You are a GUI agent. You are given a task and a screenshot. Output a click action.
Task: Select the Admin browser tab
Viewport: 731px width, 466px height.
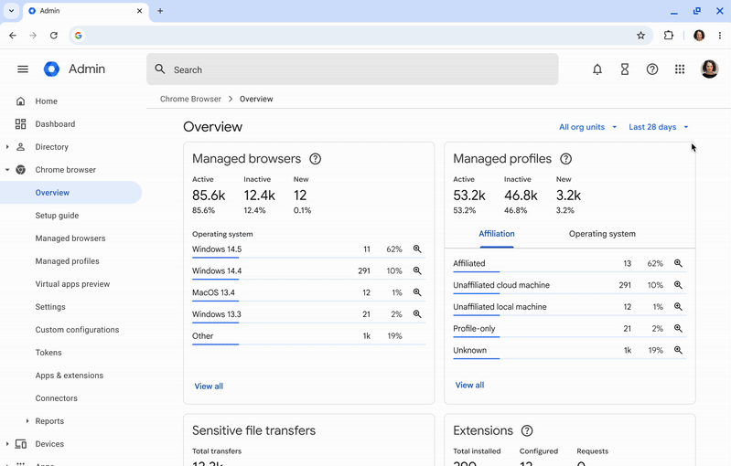coord(84,11)
